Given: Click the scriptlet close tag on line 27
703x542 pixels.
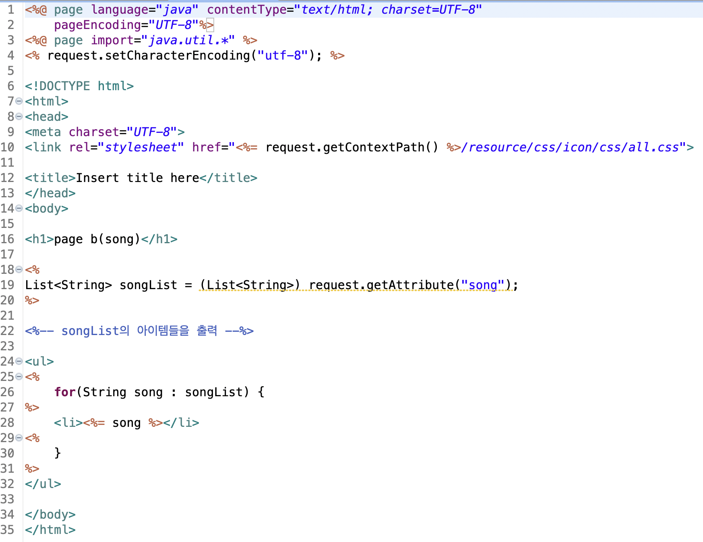Looking at the screenshot, I should click(x=32, y=408).
